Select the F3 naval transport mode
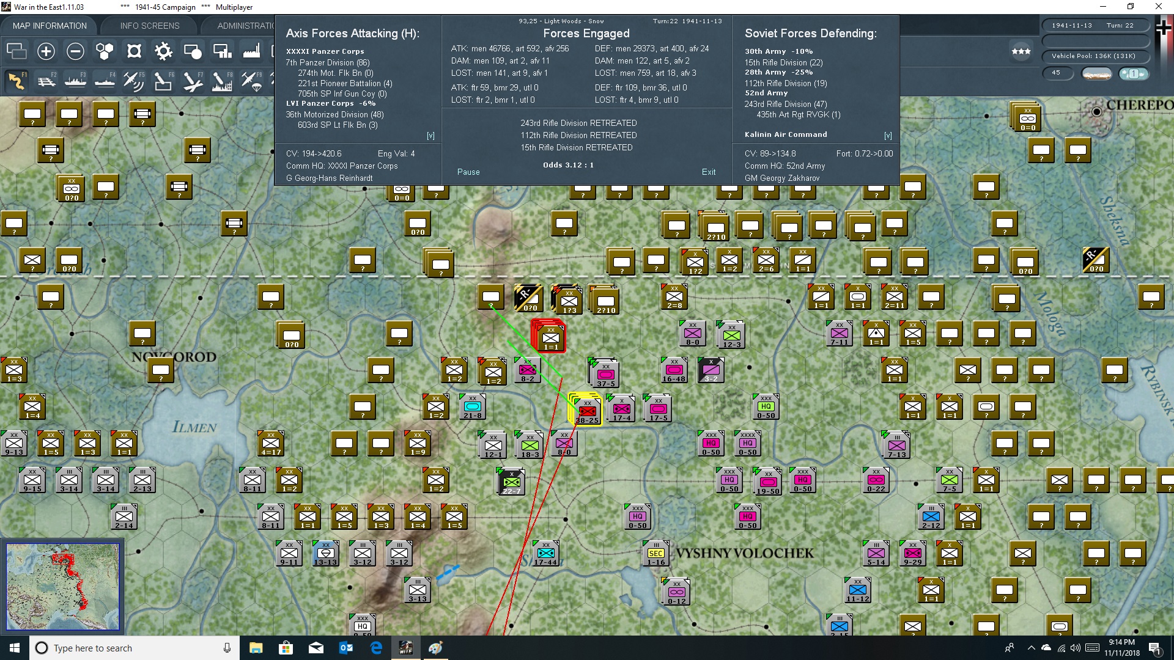Image resolution: width=1174 pixels, height=660 pixels. (75, 81)
